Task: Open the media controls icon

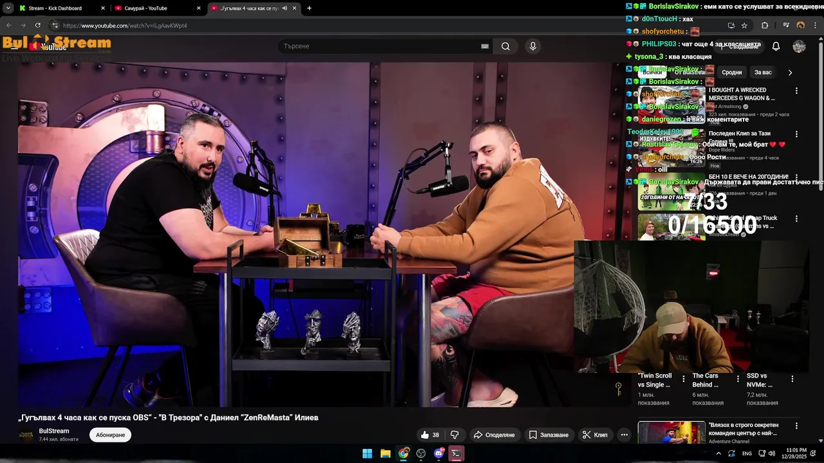Action: pos(786,26)
